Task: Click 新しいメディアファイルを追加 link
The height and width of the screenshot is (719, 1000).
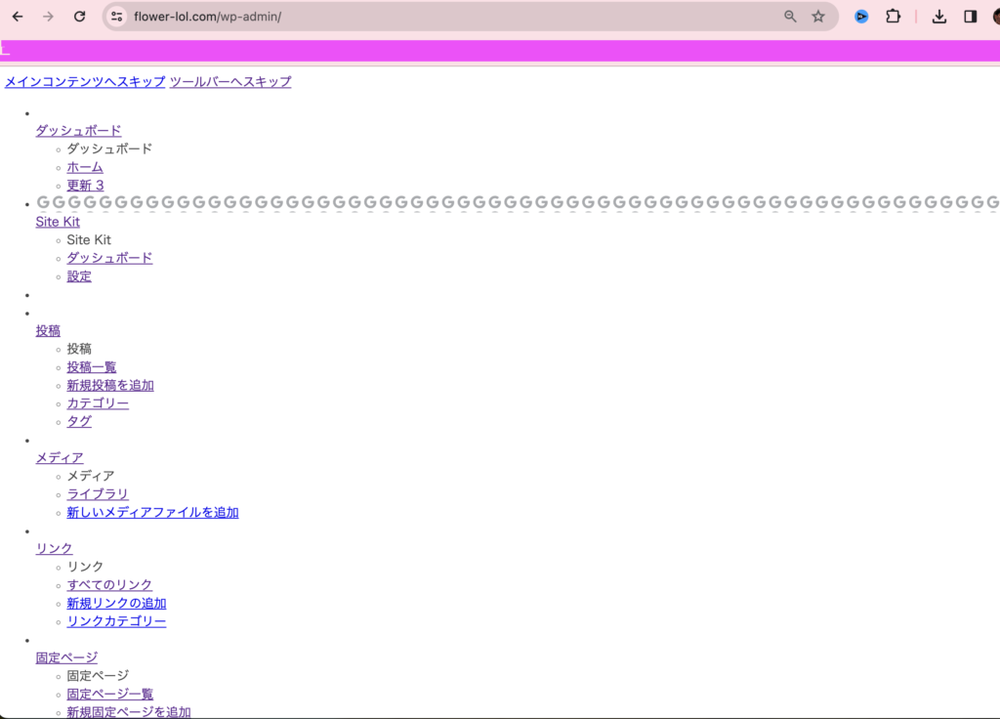Action: tap(152, 513)
